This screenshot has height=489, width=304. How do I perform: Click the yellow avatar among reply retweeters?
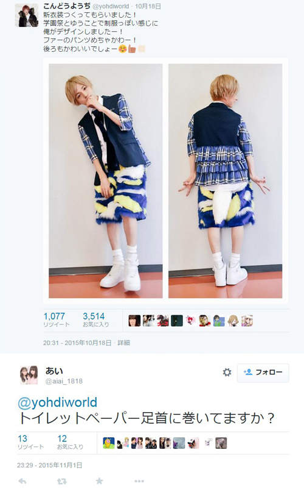108,443
